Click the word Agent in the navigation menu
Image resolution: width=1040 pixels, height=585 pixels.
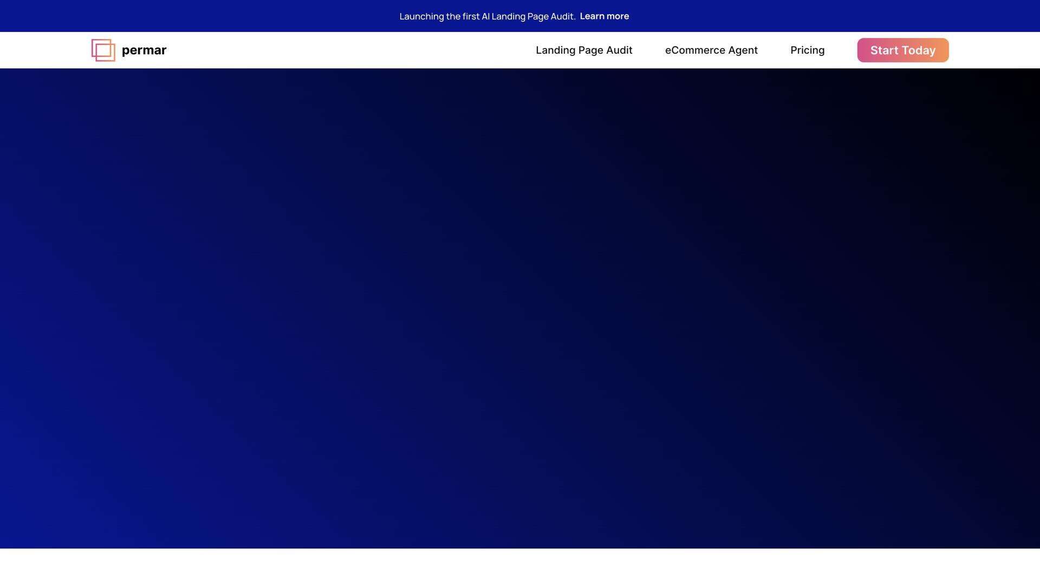coord(743,50)
